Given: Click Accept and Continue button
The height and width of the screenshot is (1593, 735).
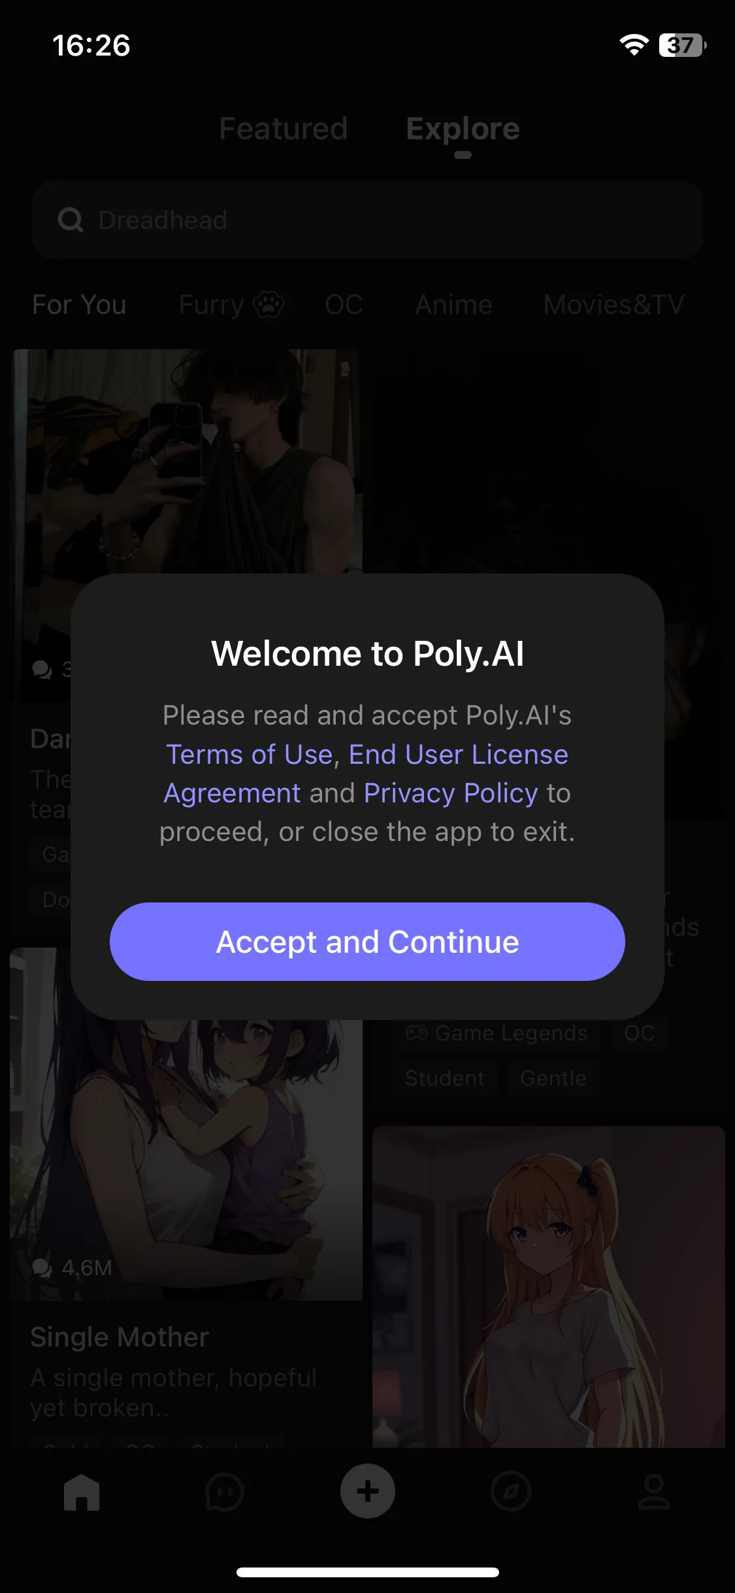Looking at the screenshot, I should click(367, 942).
